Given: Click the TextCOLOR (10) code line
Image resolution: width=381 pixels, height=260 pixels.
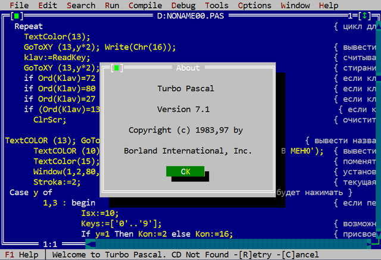Looking at the screenshot, I should pos(67,151).
